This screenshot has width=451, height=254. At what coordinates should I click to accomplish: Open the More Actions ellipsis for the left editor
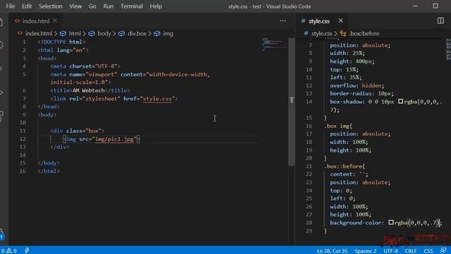click(x=283, y=20)
